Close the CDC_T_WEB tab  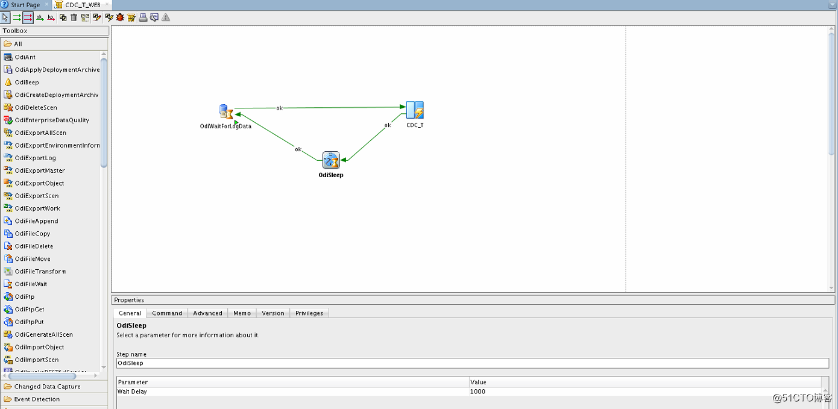tap(107, 4)
